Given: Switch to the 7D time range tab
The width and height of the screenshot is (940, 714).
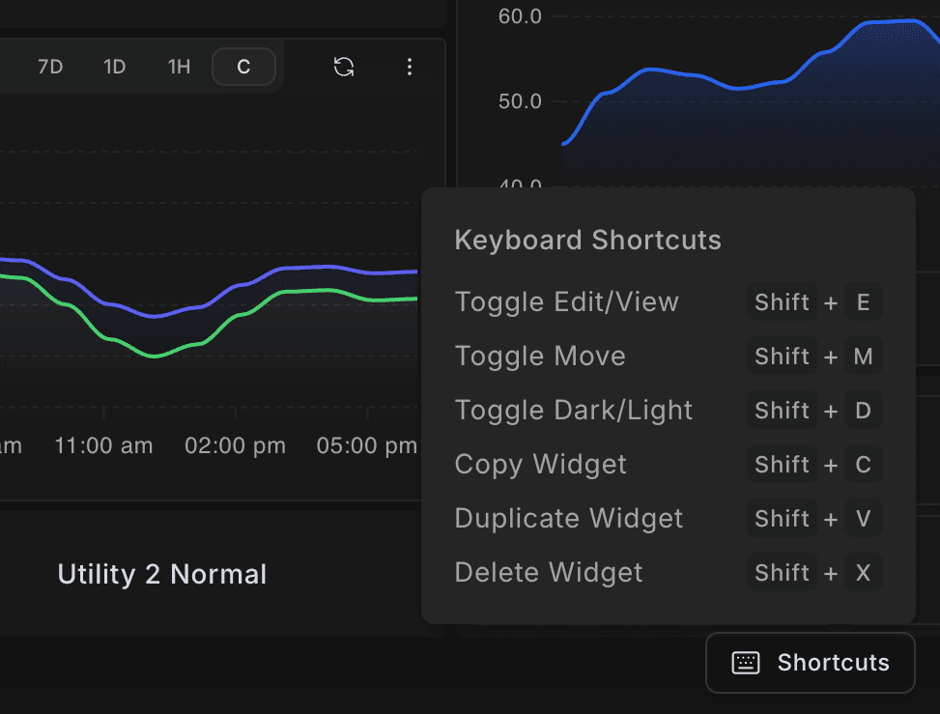Looking at the screenshot, I should pyautogui.click(x=50, y=67).
